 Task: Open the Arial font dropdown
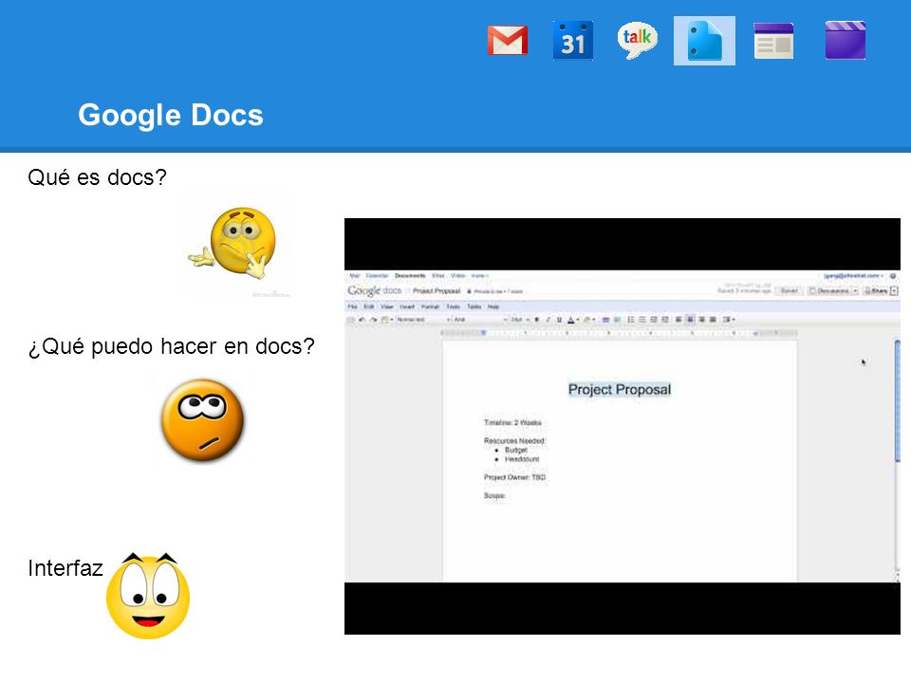[481, 320]
